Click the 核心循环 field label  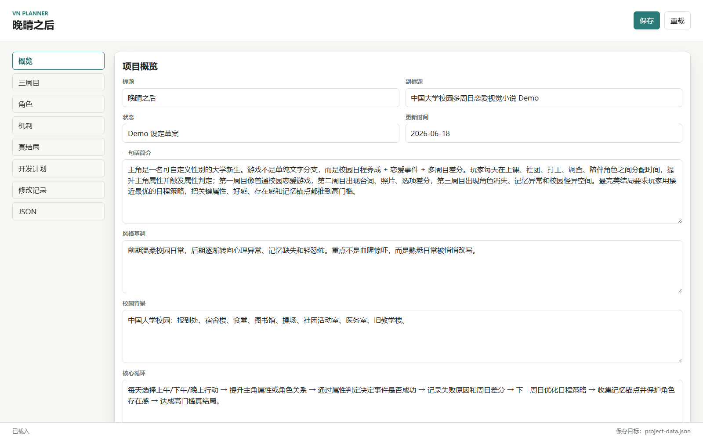(134, 373)
